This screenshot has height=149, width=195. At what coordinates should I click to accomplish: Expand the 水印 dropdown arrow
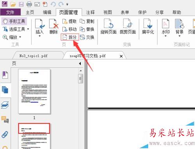[166, 36]
